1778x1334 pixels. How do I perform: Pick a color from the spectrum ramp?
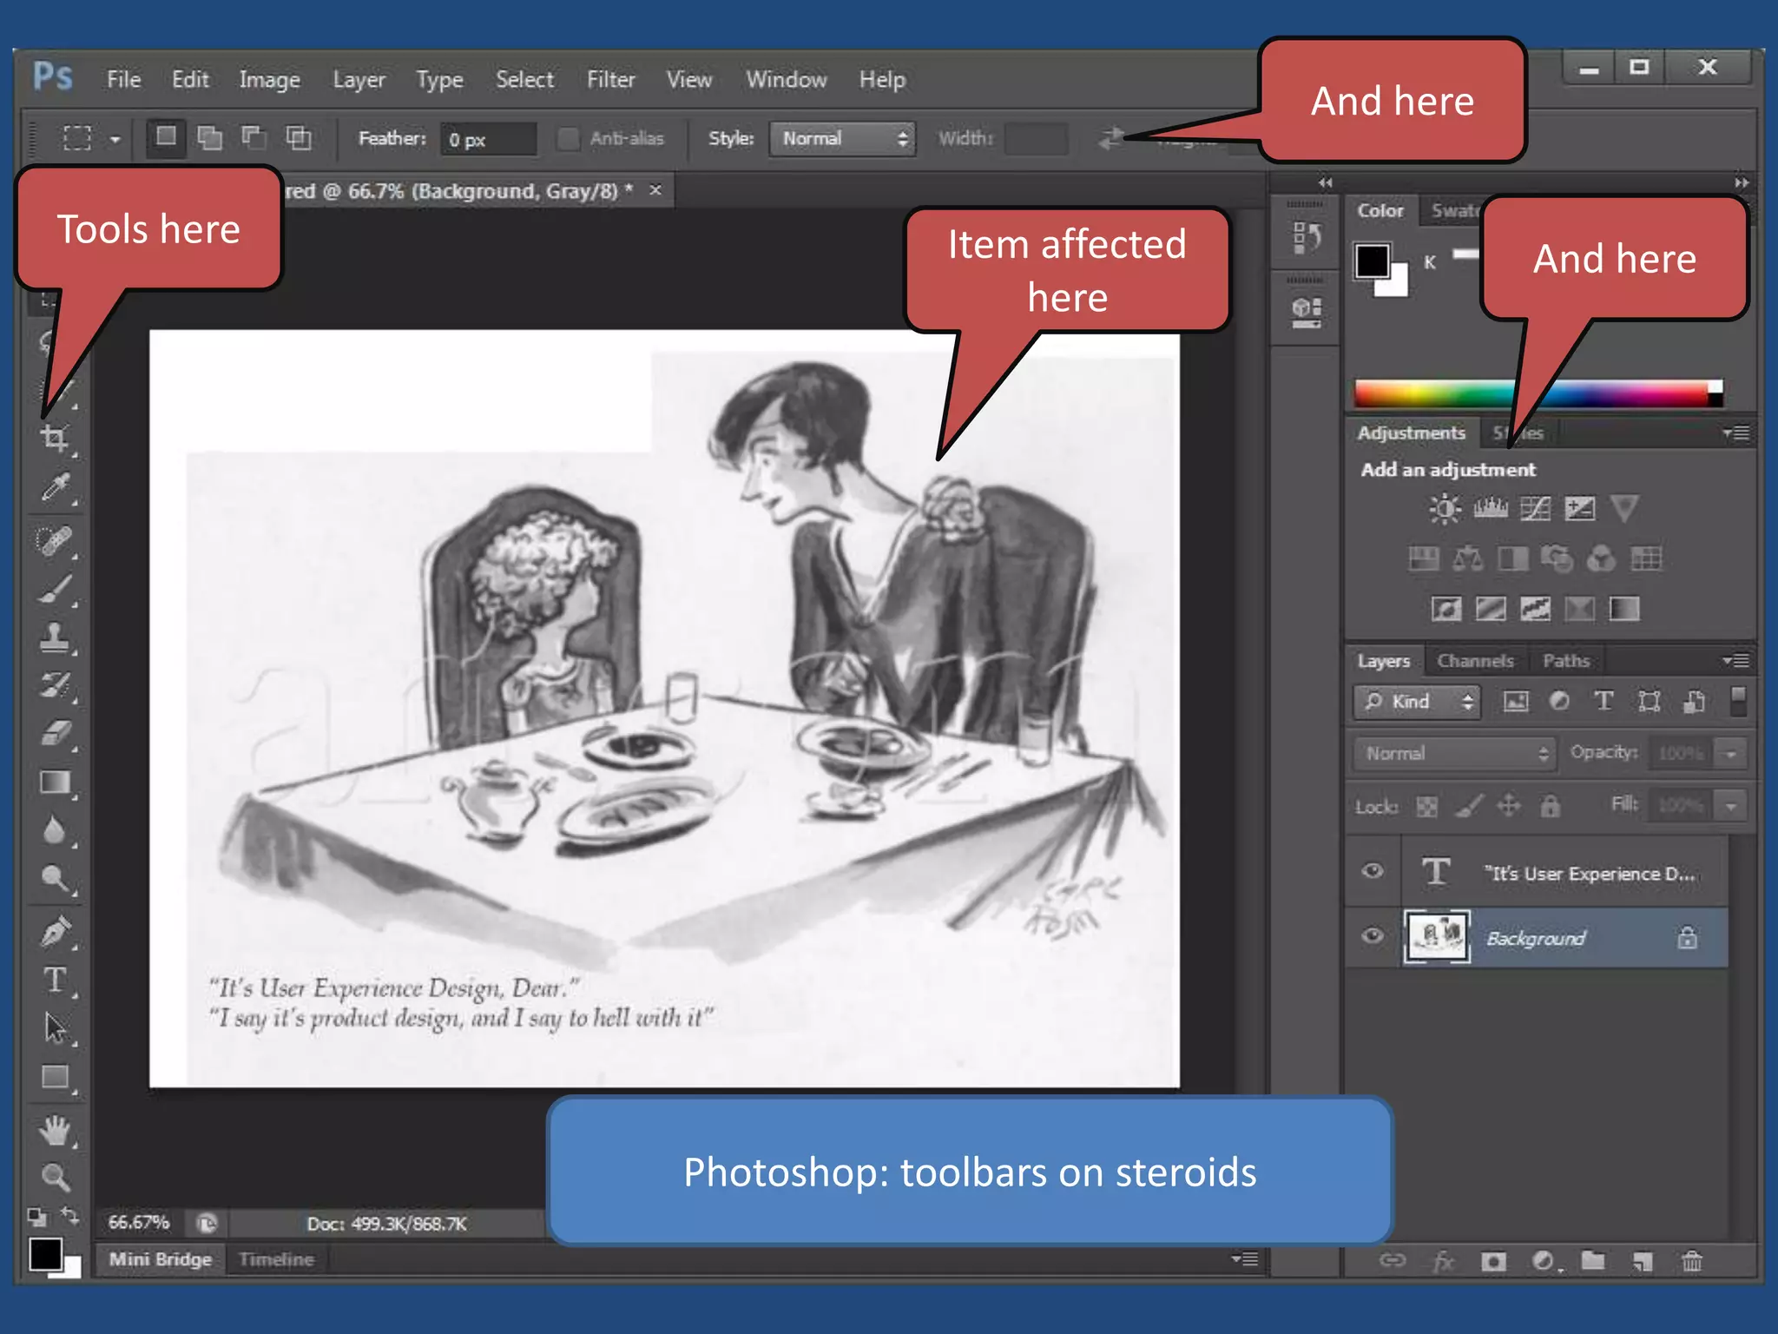[1537, 393]
